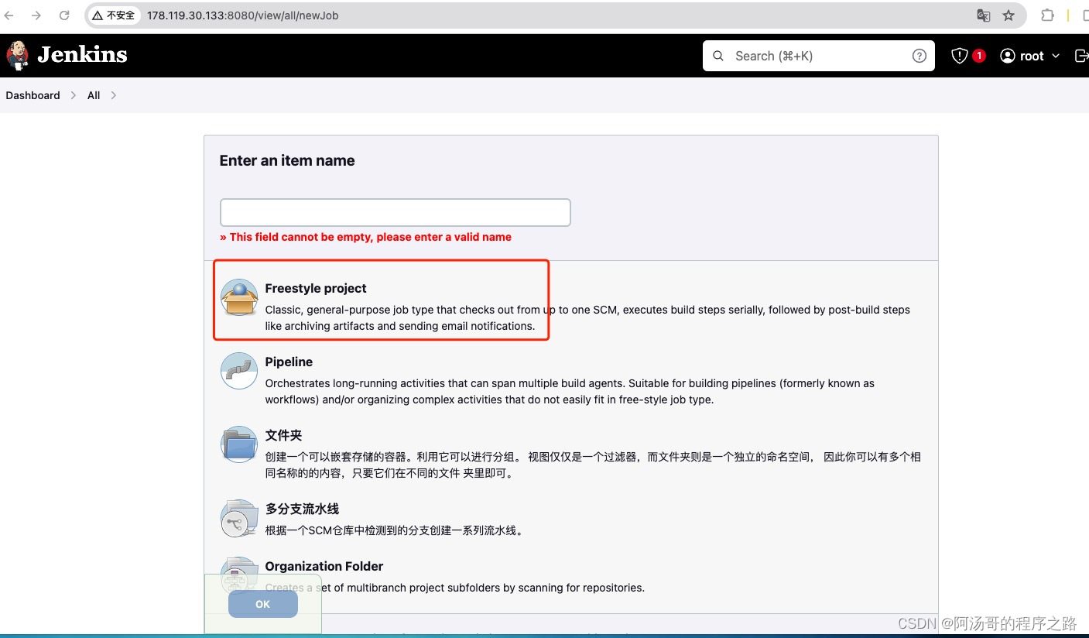Click the Jenkins butler logo
The image size is (1089, 638).
(x=17, y=55)
